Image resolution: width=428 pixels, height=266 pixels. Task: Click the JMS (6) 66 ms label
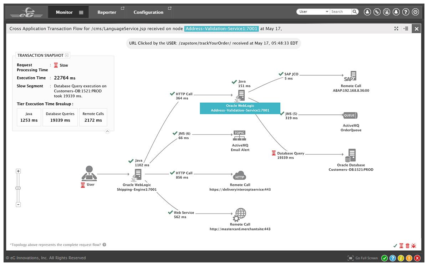point(184,136)
